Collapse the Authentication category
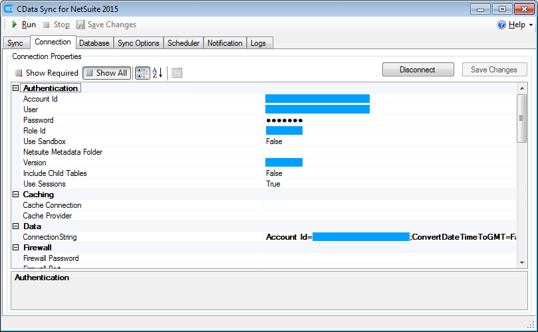This screenshot has height=332, width=538. (16, 88)
